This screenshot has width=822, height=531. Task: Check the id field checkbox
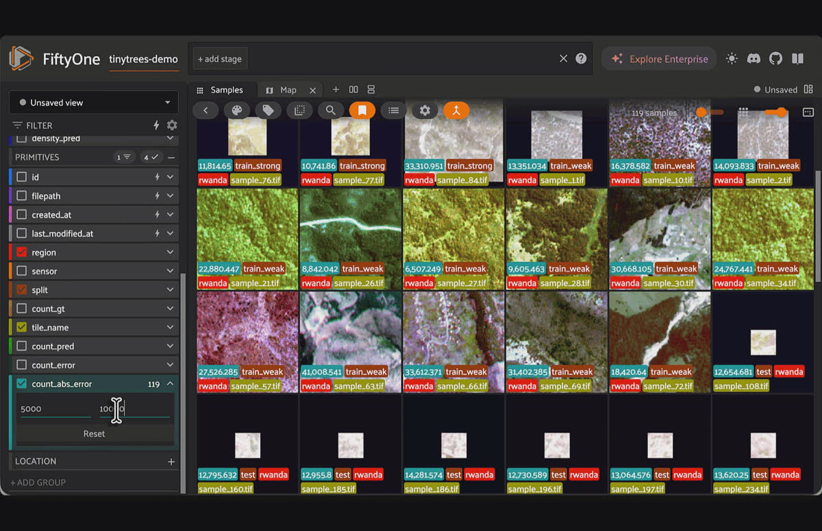[22, 177]
